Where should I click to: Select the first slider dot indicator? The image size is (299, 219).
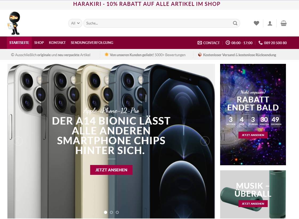pyautogui.click(x=106, y=212)
